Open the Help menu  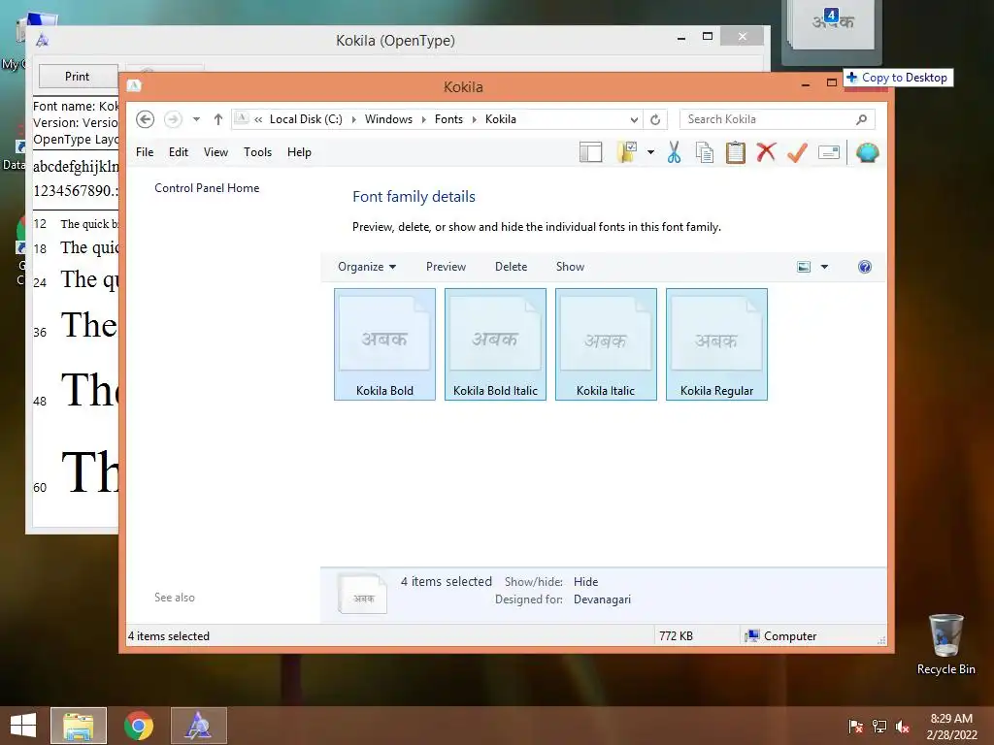(299, 152)
